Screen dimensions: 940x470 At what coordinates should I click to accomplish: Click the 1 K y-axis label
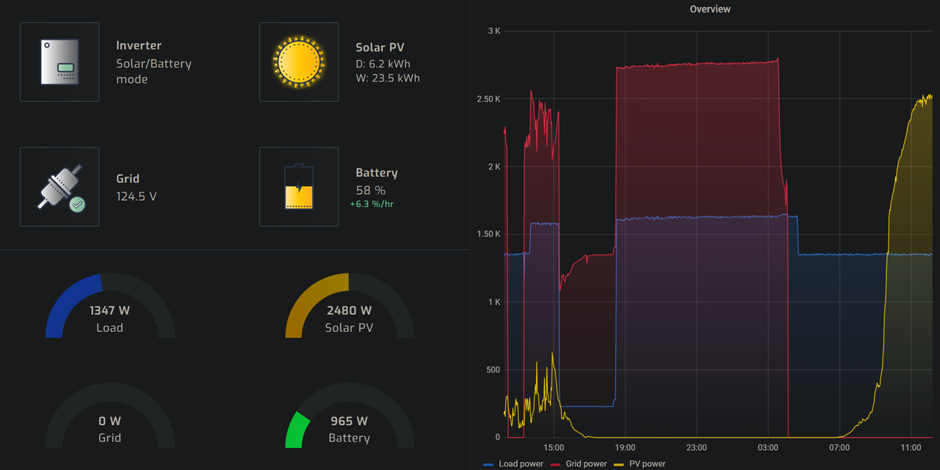[493, 302]
